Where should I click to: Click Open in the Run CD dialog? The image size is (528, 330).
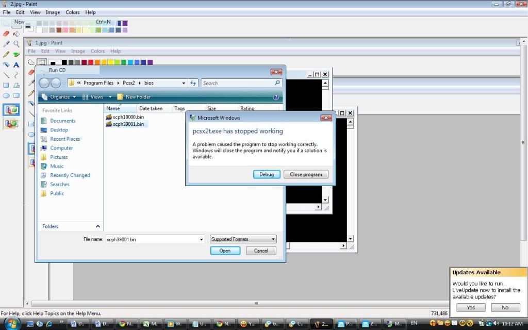click(x=225, y=251)
